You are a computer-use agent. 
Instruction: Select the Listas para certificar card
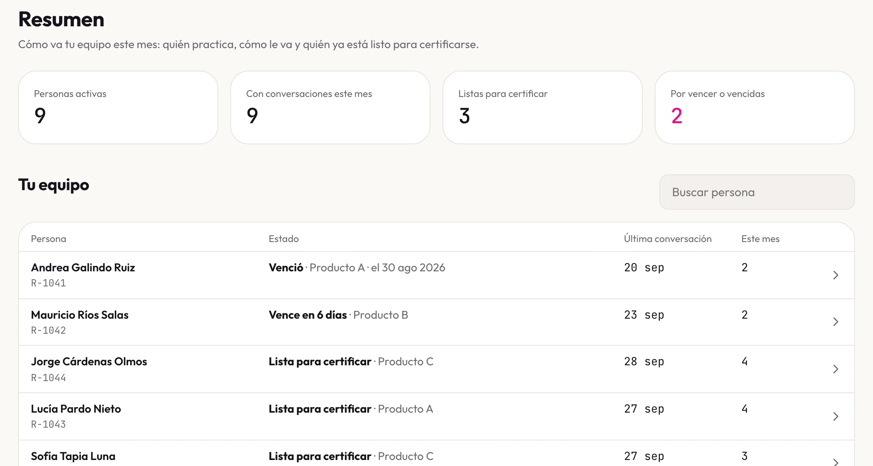pyautogui.click(x=543, y=107)
